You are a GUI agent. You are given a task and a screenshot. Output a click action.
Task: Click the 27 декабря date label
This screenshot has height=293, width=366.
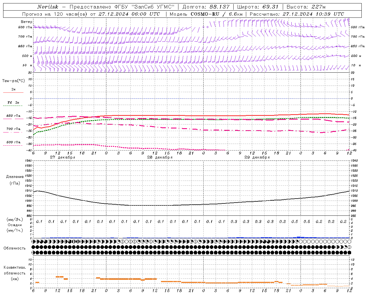(63, 157)
